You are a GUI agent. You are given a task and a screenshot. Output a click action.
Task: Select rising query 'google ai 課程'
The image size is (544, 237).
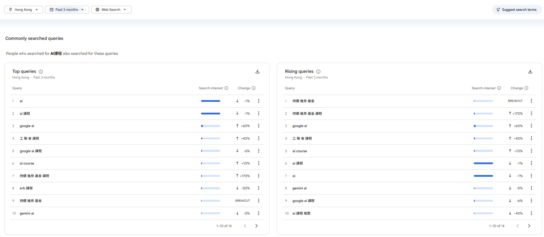(x=303, y=201)
